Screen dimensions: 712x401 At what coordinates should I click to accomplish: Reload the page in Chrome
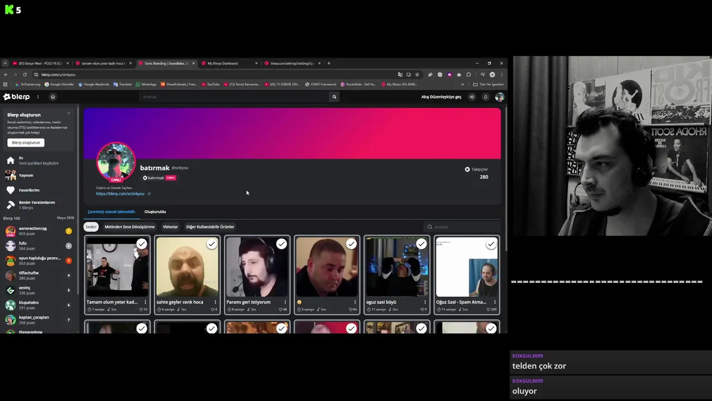pyautogui.click(x=24, y=75)
